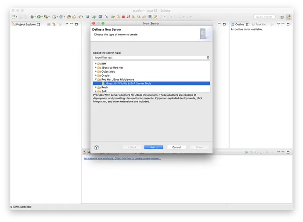Viewport: 303px width, 222px height.
Task: Expand the Resin folder
Action: coord(95,87)
